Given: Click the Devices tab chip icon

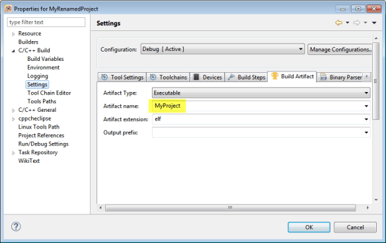Looking at the screenshot, I should [x=196, y=77].
